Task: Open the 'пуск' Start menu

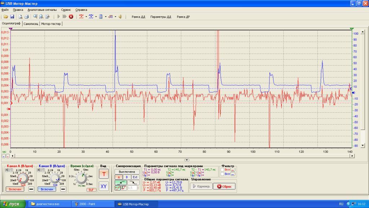Action: [13, 204]
